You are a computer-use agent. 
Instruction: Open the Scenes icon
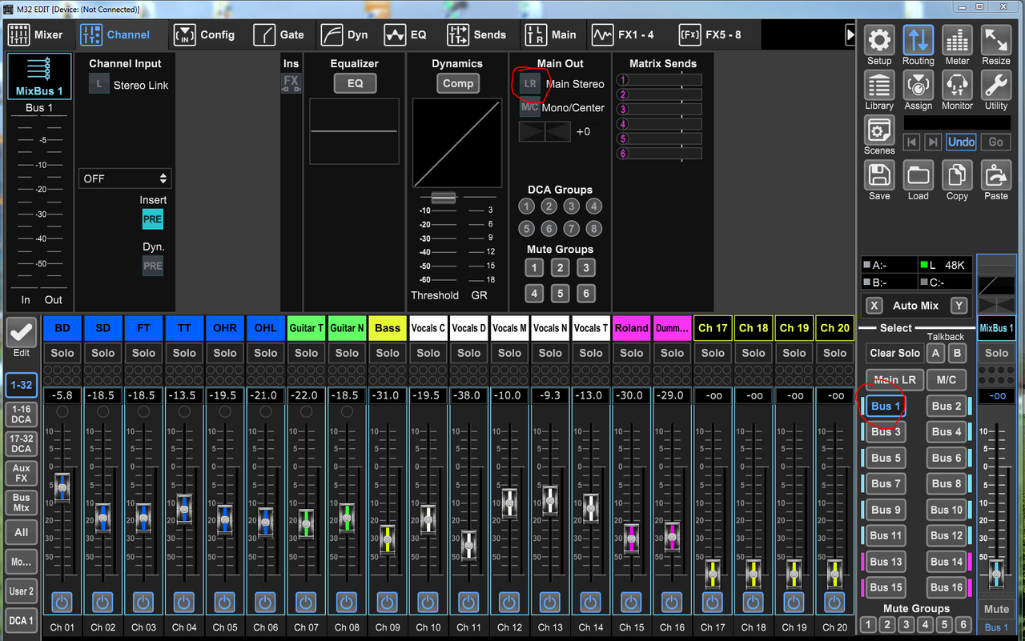(879, 130)
